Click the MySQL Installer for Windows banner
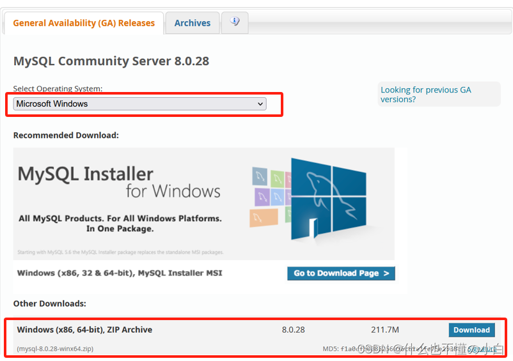 pyautogui.click(x=204, y=204)
